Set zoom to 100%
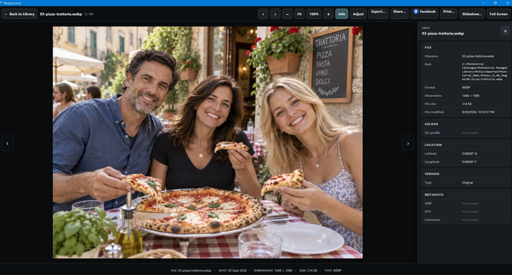The height and width of the screenshot is (275, 512). click(314, 14)
